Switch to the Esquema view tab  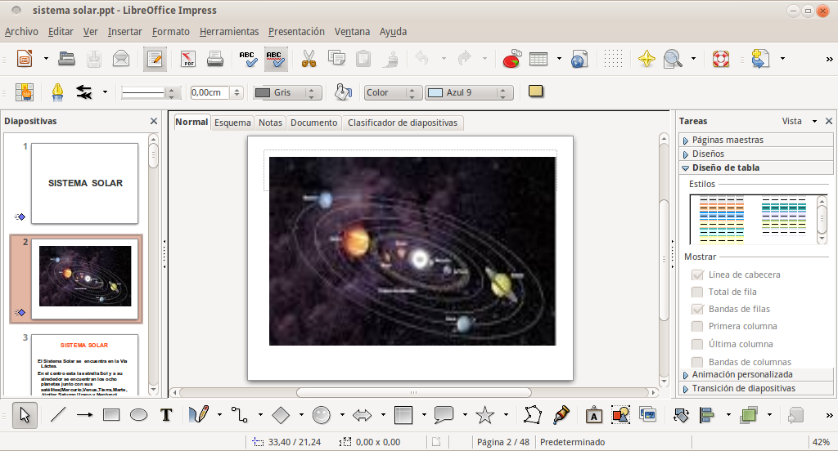point(232,123)
